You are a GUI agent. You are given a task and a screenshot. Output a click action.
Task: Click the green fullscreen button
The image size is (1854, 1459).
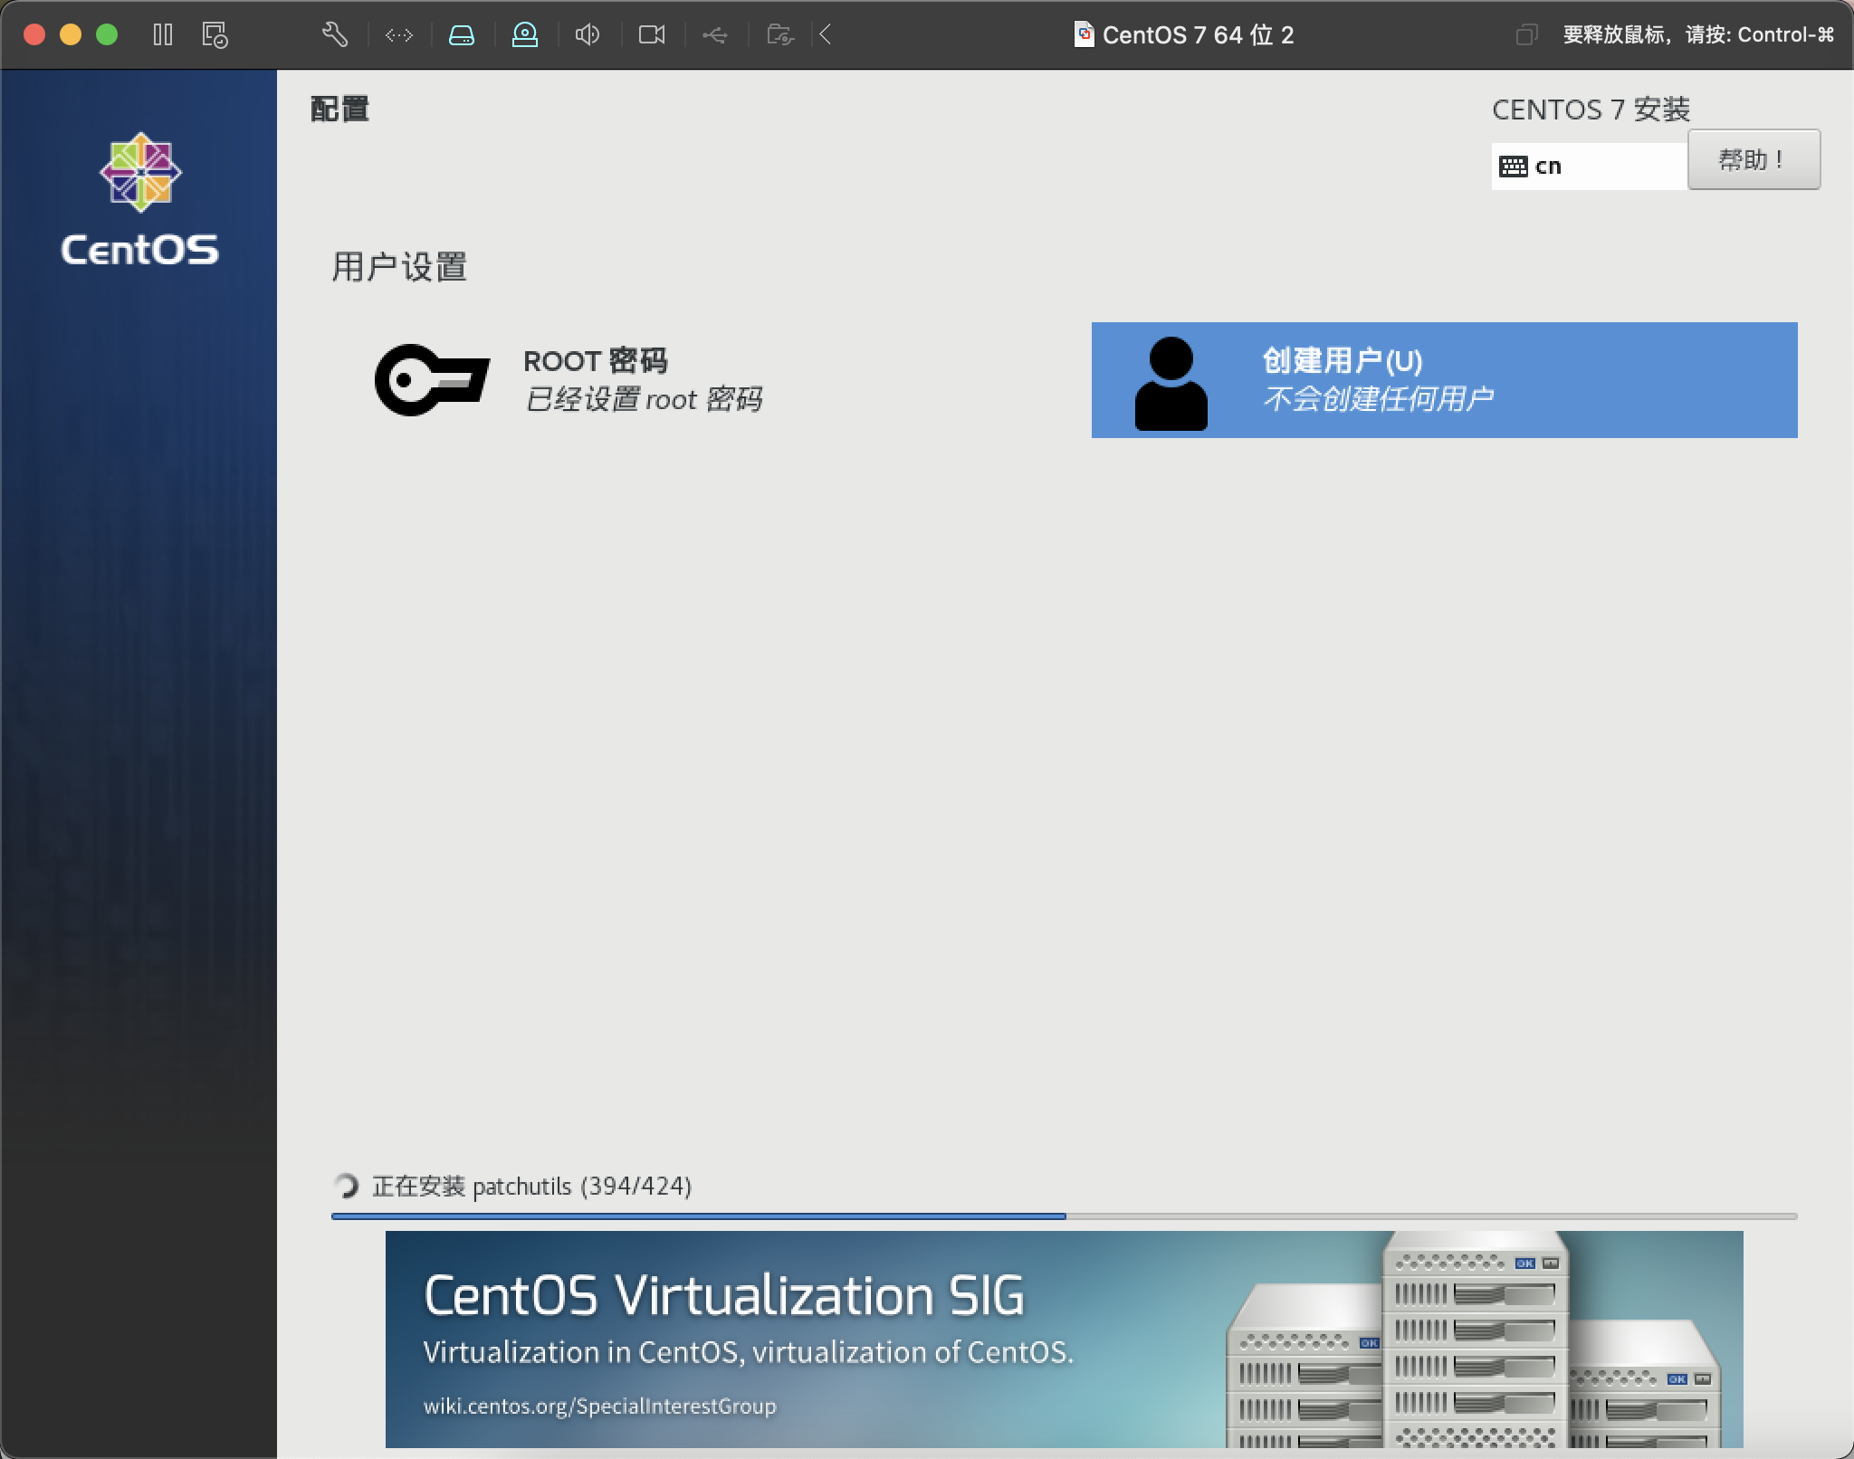[x=107, y=35]
